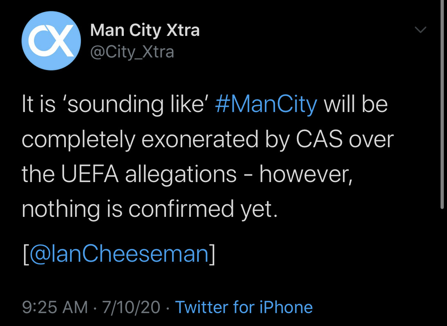Click the 9:25 AM timestamp
Image resolution: width=447 pixels, height=326 pixels.
click(55, 307)
